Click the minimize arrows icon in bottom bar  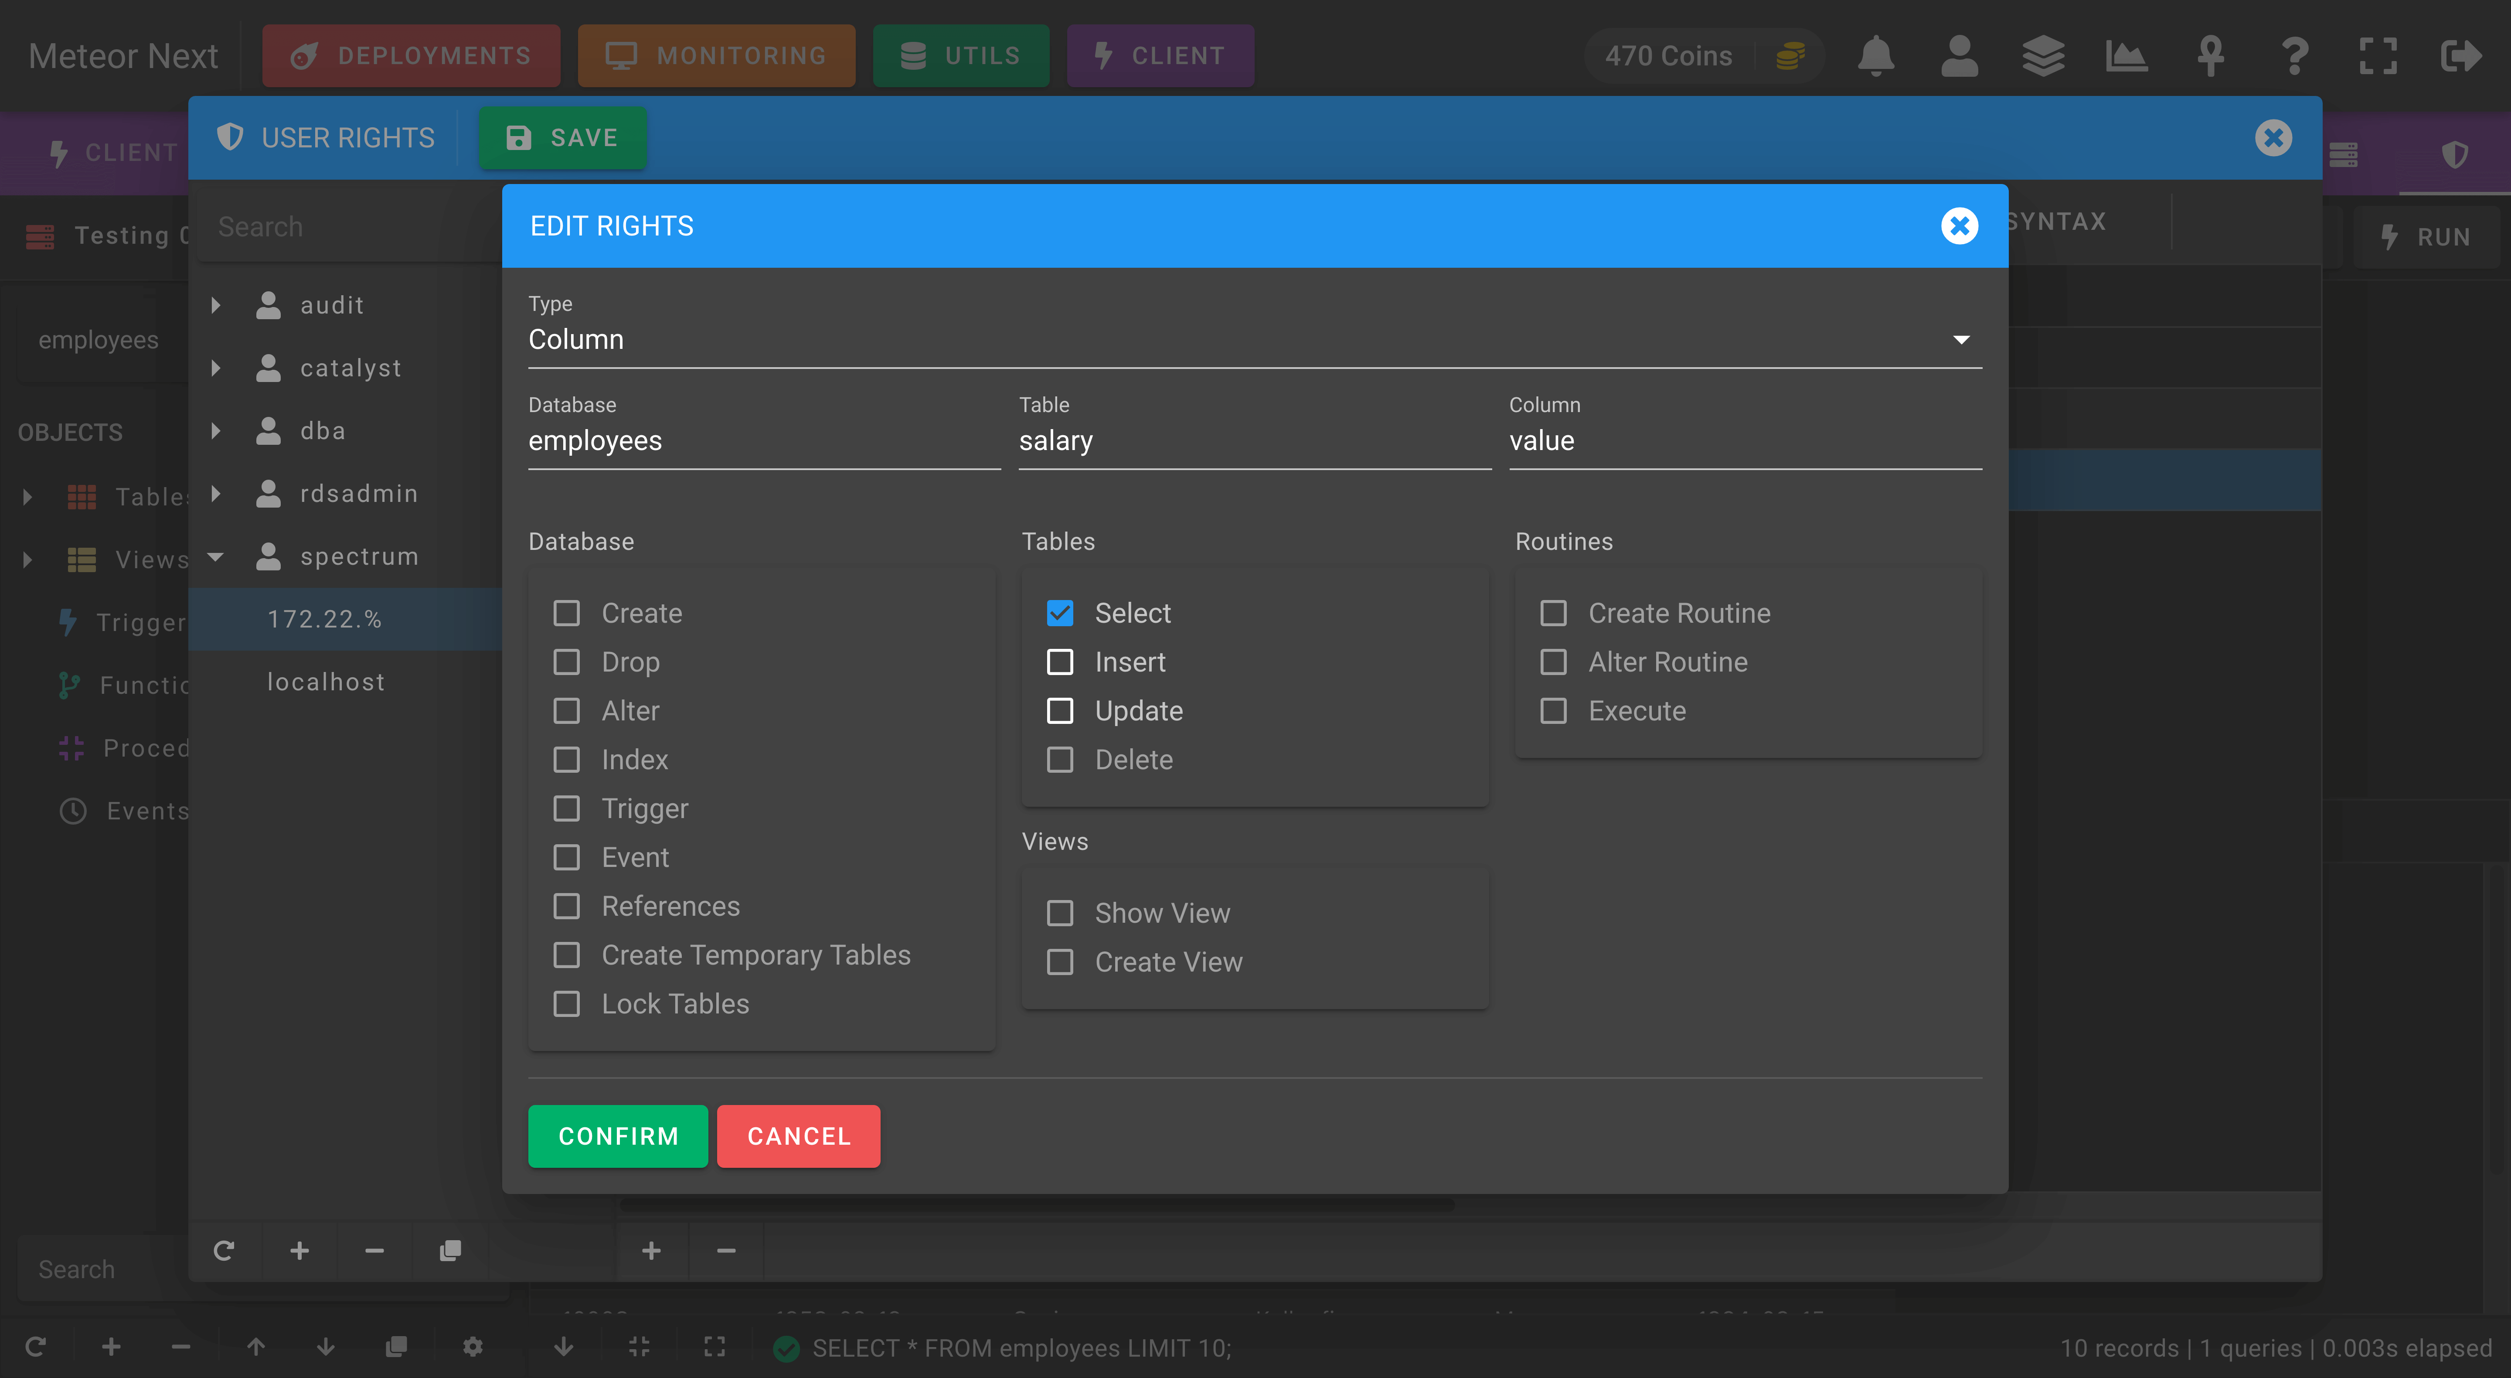(x=640, y=1347)
